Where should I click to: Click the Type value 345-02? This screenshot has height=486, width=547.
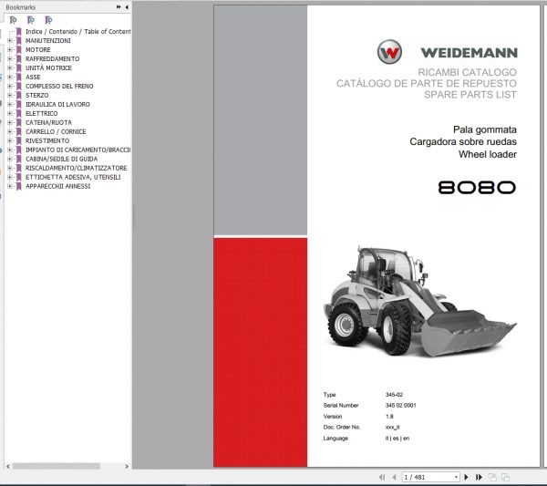(394, 395)
